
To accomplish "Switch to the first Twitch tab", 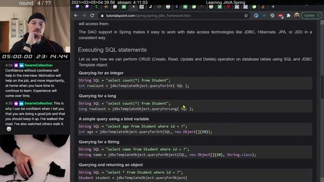I will coord(77,7).
